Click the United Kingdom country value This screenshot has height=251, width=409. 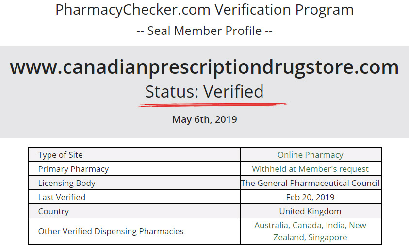click(x=310, y=211)
